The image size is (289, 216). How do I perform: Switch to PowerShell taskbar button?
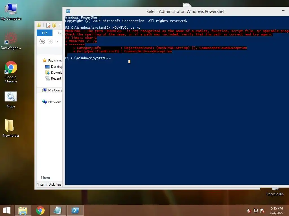click(75, 210)
